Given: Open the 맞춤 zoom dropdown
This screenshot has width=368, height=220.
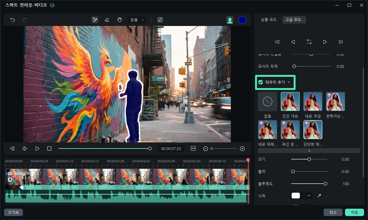Looking at the screenshot, I should pyautogui.click(x=137, y=20).
